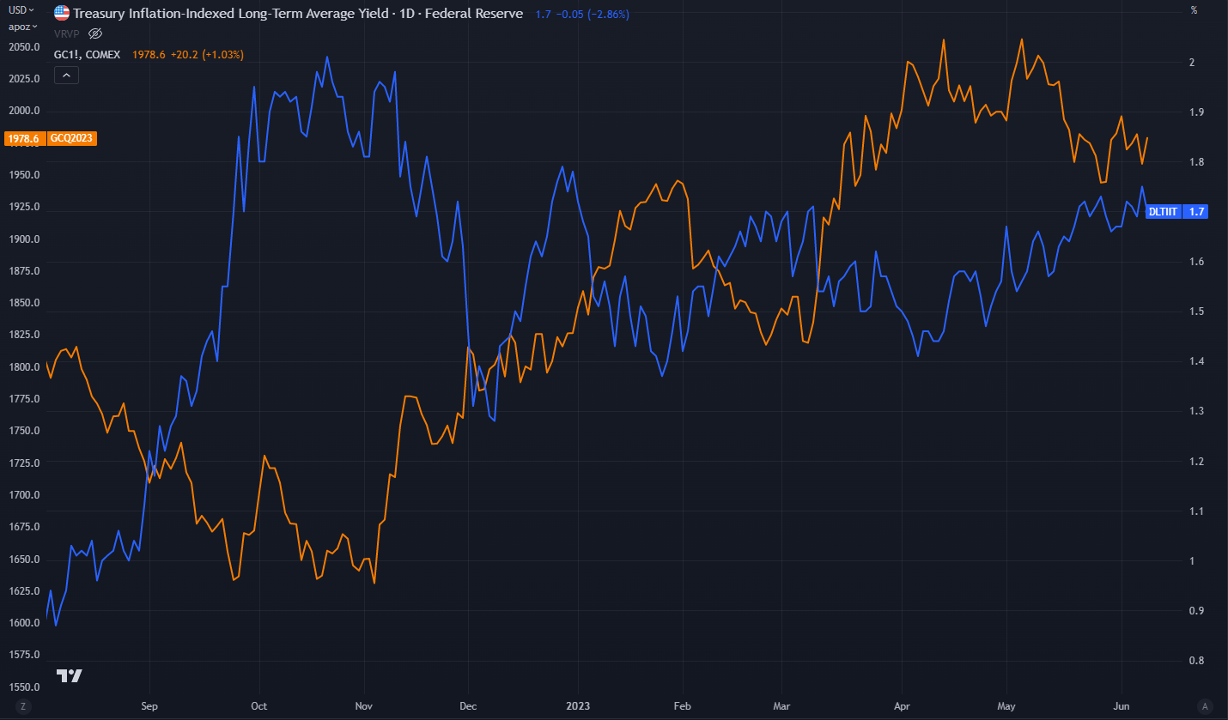
Task: Click the DLTIIT series label
Action: tap(1164, 210)
